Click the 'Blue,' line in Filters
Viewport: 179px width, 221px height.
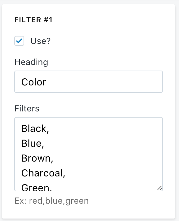click(x=33, y=144)
